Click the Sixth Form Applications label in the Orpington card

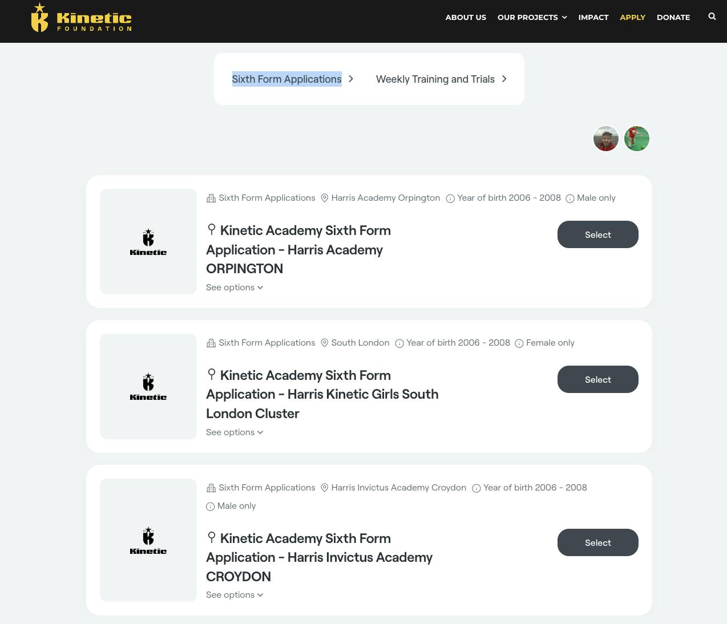[x=267, y=198]
